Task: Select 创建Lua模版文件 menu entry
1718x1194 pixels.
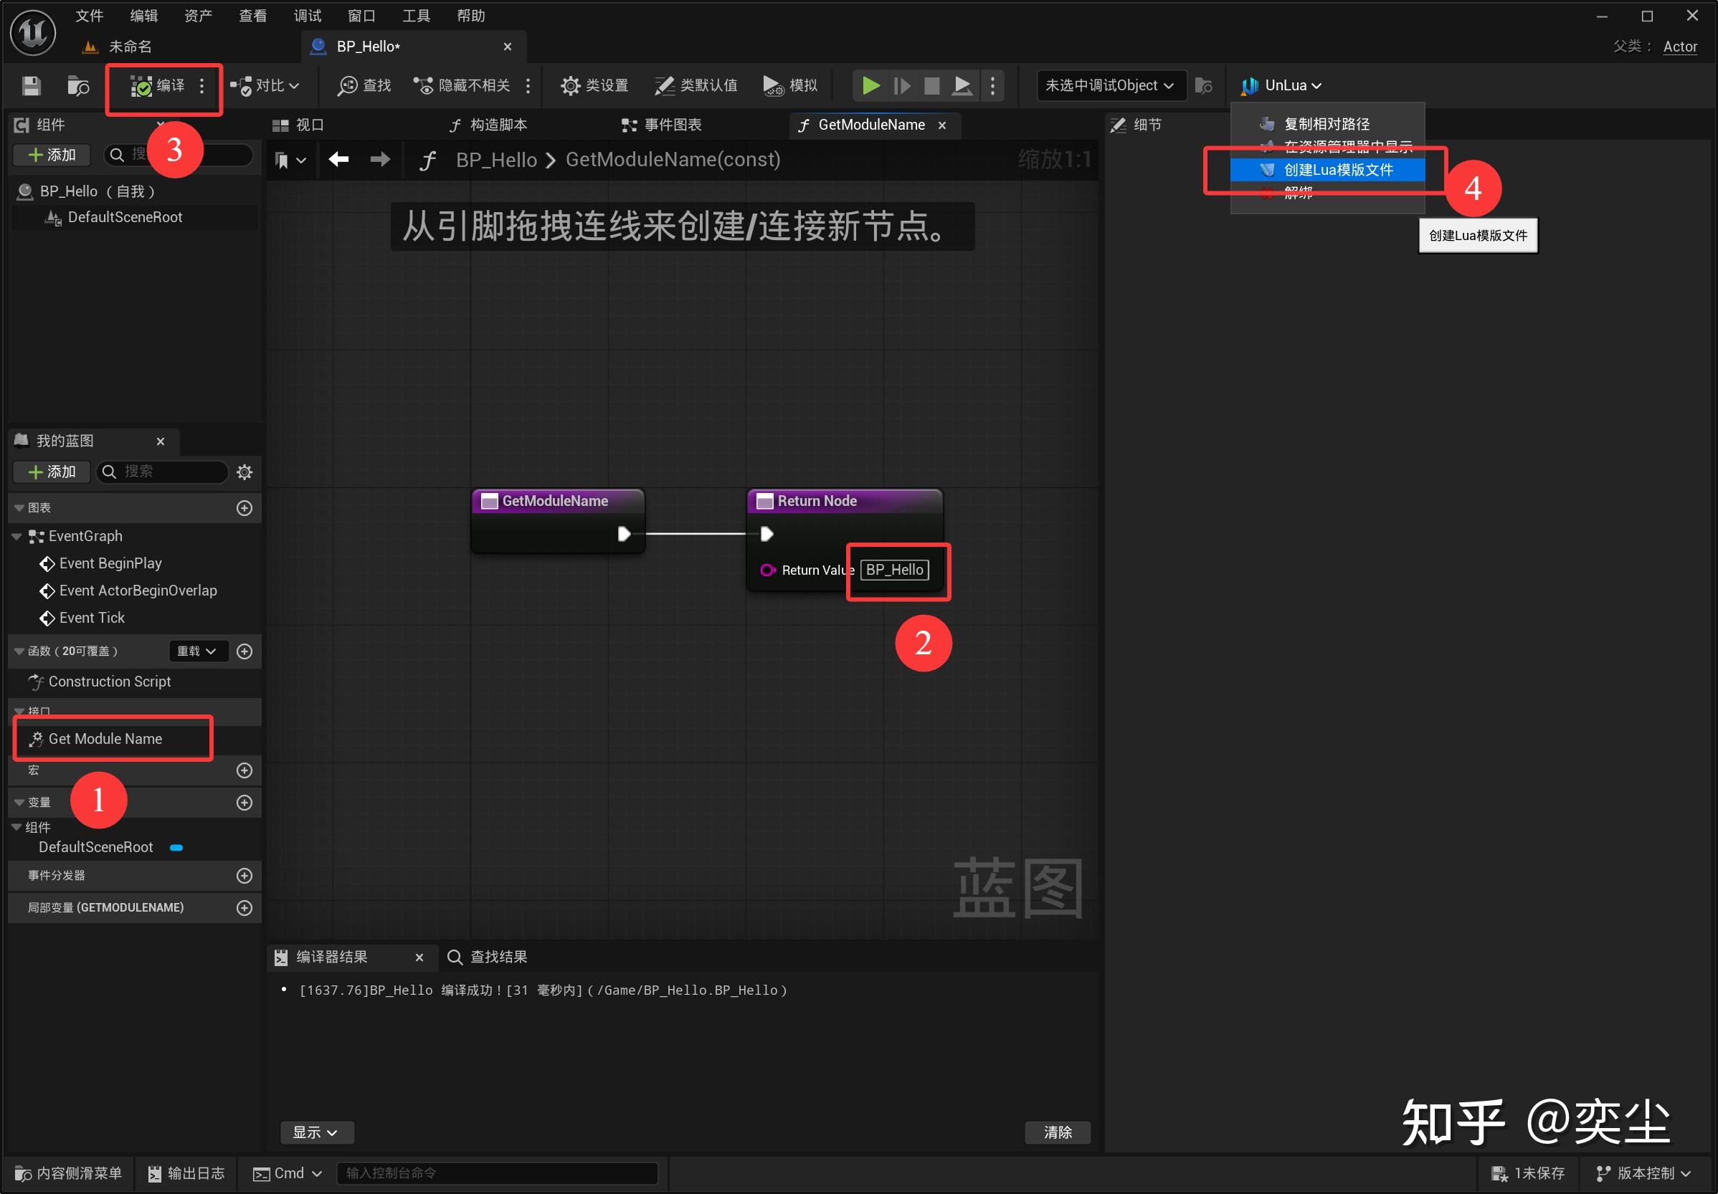Action: tap(1327, 171)
